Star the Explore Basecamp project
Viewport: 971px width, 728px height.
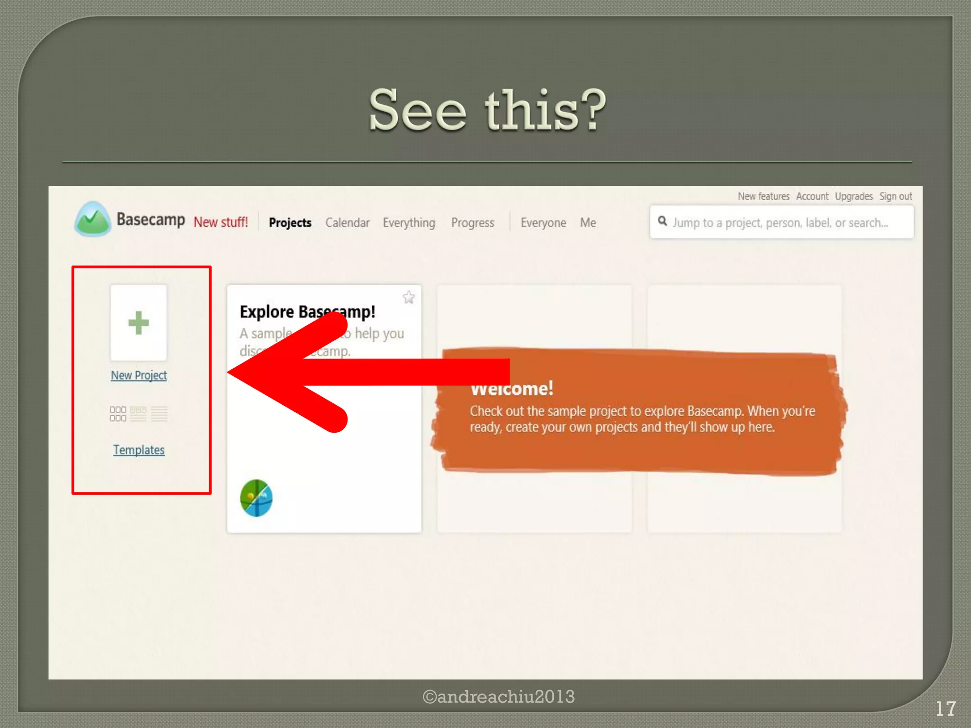pos(409,298)
